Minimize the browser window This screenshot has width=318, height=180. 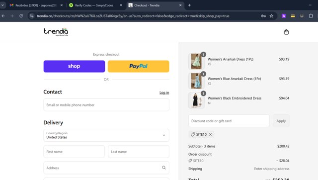pos(310,5)
